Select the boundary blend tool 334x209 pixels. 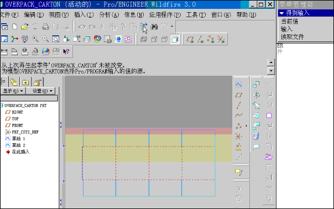256,116
